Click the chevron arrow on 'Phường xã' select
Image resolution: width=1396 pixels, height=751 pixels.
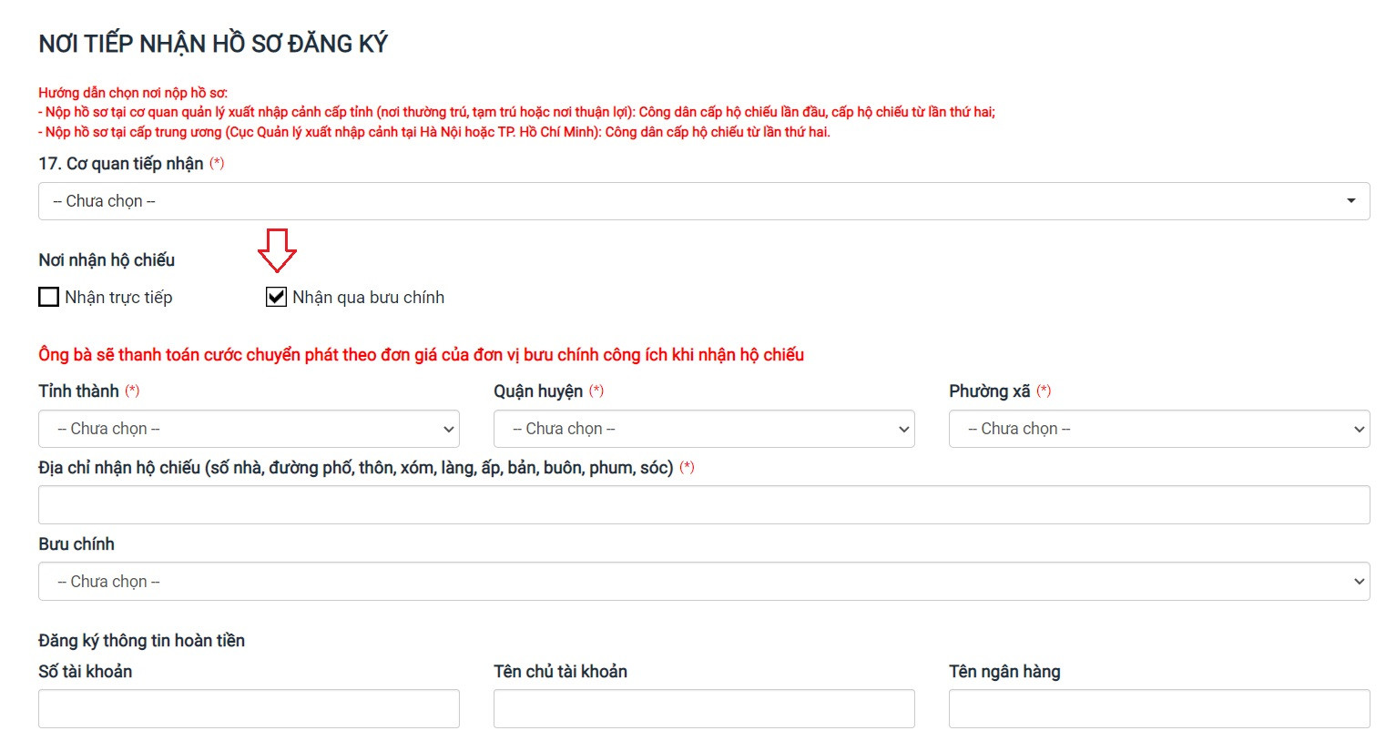point(1359,429)
